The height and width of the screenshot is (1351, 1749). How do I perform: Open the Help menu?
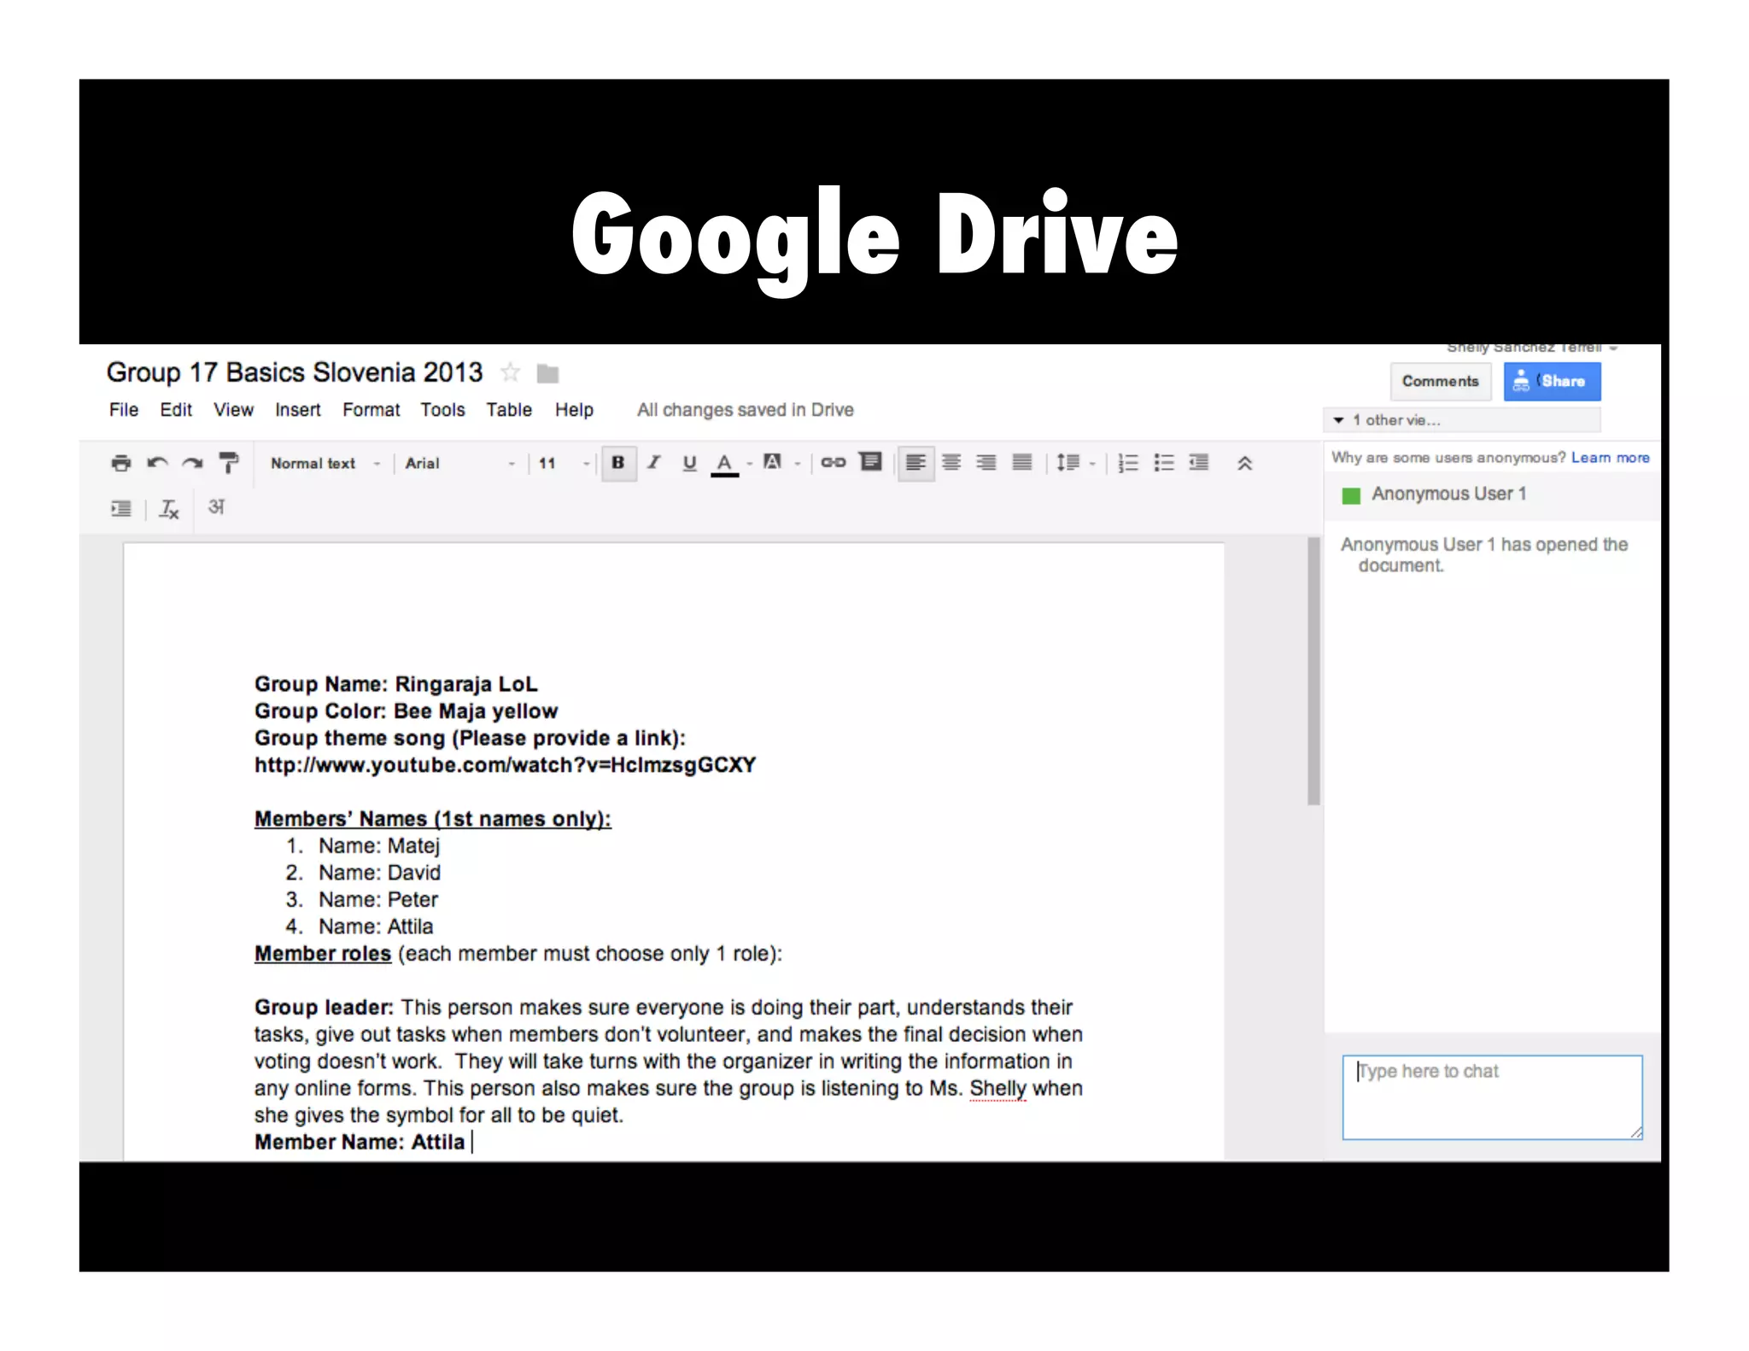[x=575, y=410]
